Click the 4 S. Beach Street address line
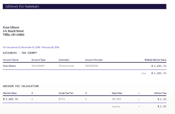Viewport: 175px width, 114px height. (x=13, y=31)
